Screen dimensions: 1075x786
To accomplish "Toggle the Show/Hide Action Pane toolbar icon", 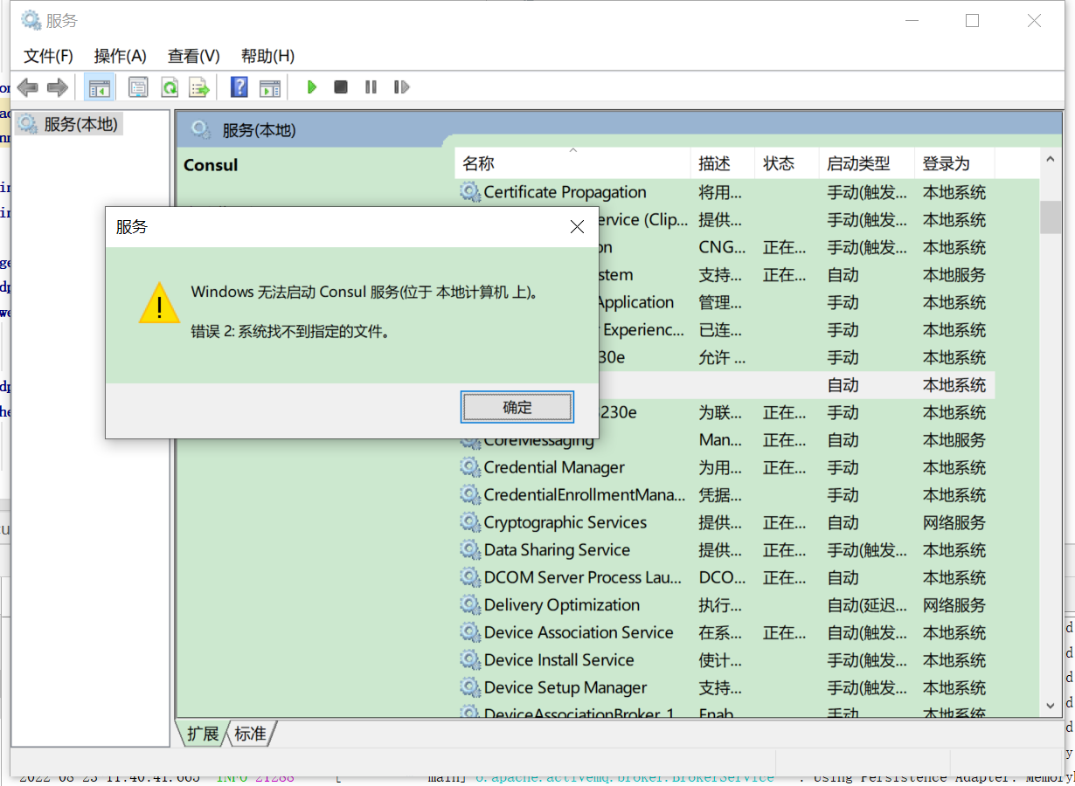I will click(270, 87).
